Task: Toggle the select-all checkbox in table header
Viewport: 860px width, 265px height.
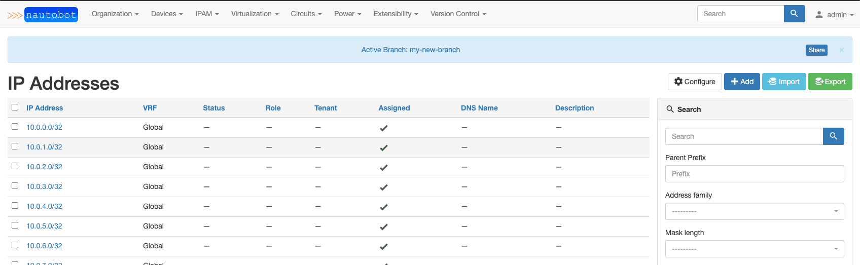Action: [15, 107]
